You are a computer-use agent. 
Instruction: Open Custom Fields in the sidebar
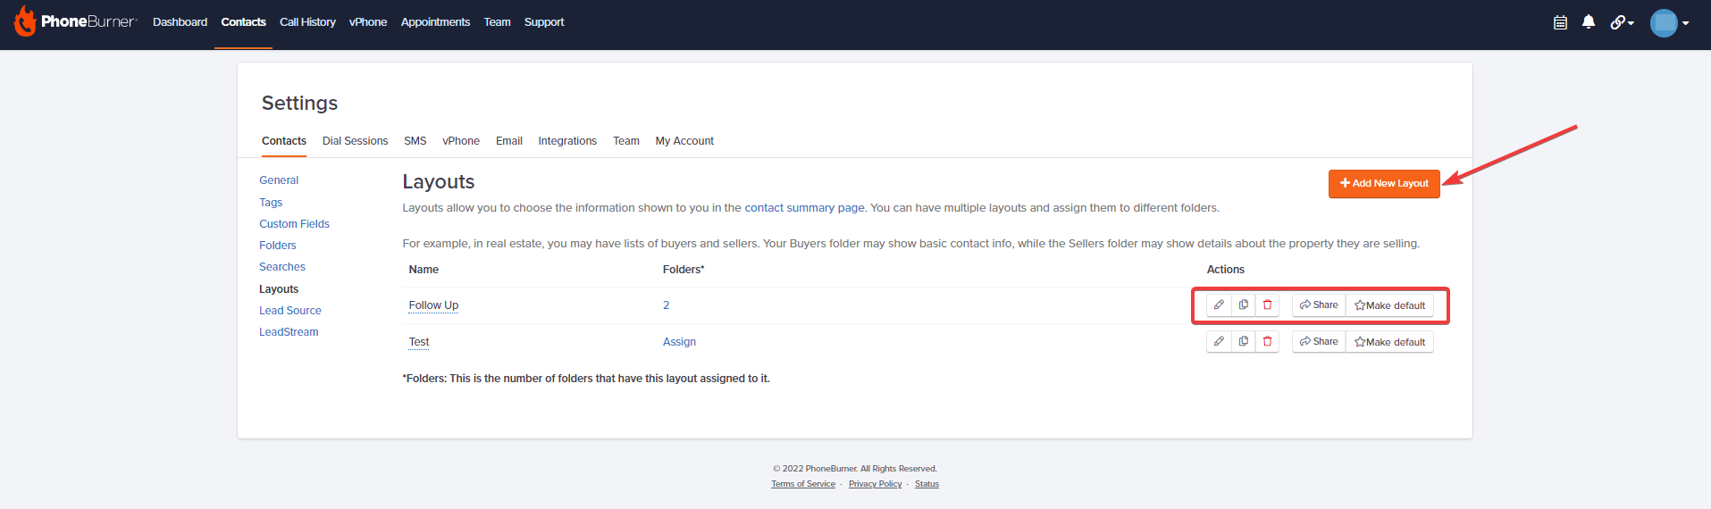[294, 224]
